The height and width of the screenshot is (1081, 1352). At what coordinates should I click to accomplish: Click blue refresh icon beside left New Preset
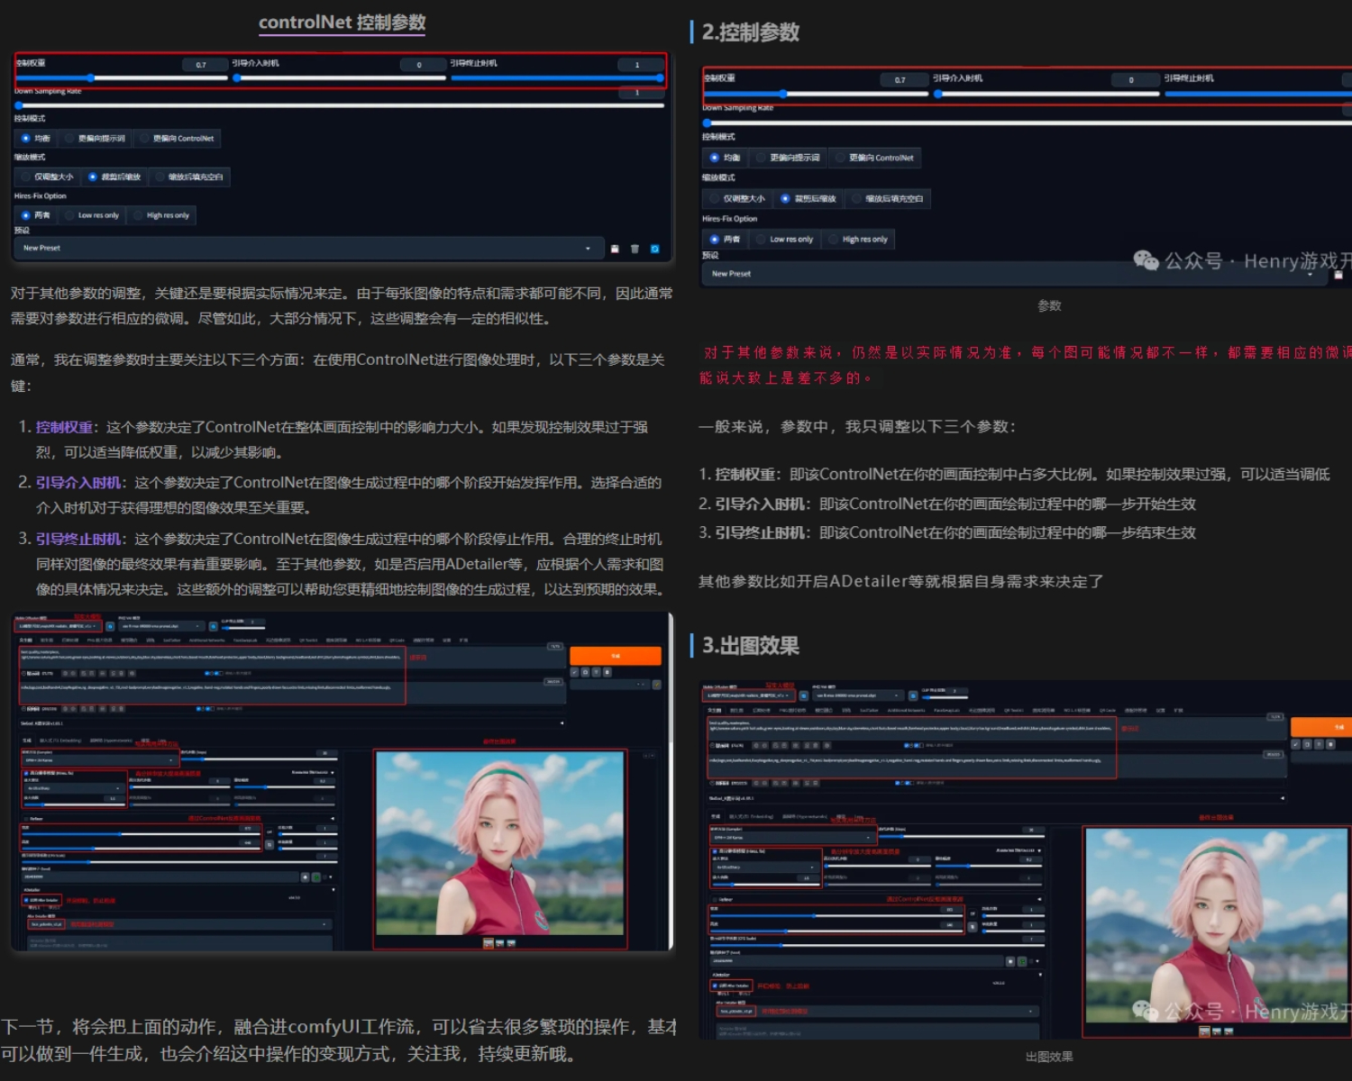click(x=654, y=249)
